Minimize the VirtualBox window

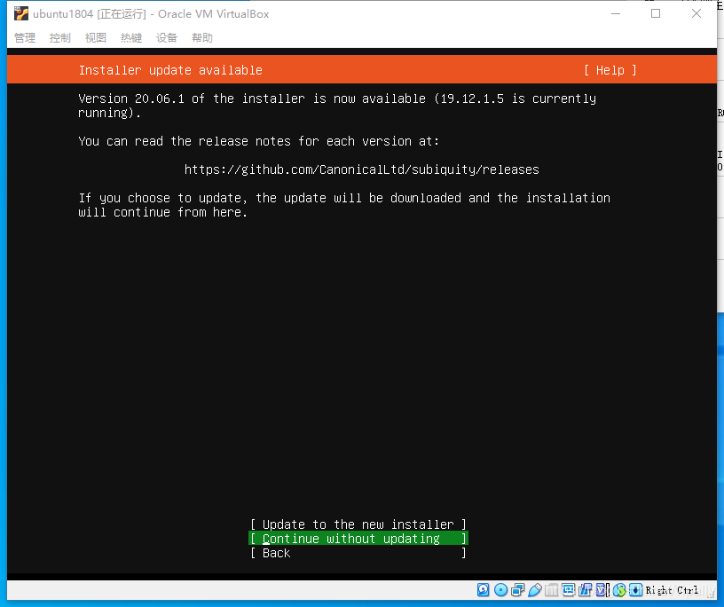[616, 14]
